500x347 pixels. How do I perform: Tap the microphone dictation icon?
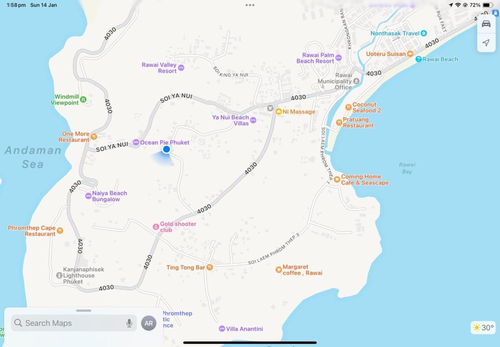tap(129, 323)
